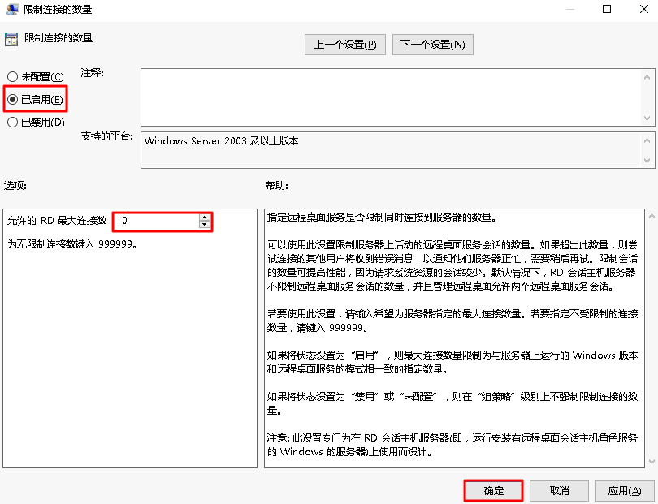
Task: Cancel changes with 取消 button
Action: point(559,491)
